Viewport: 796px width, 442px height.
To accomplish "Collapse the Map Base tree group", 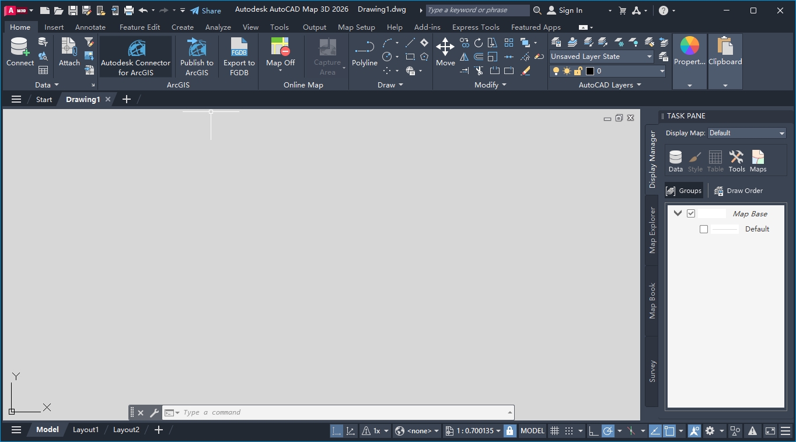I will [678, 213].
